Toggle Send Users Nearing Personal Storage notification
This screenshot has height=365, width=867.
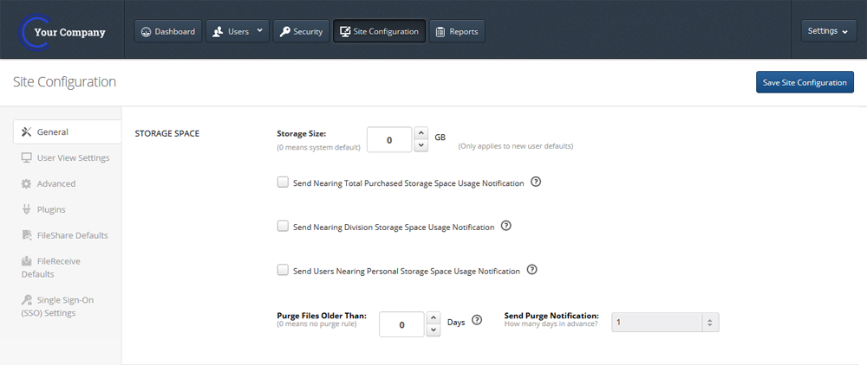pos(283,270)
